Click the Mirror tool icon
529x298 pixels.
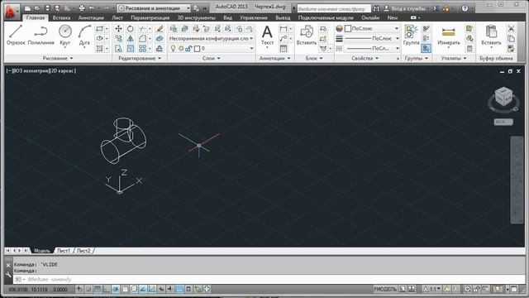(131, 39)
